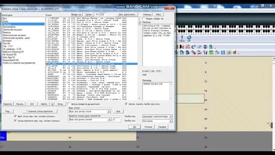Open Справка help button
This screenshot has width=275, height=155.
[x=162, y=127]
